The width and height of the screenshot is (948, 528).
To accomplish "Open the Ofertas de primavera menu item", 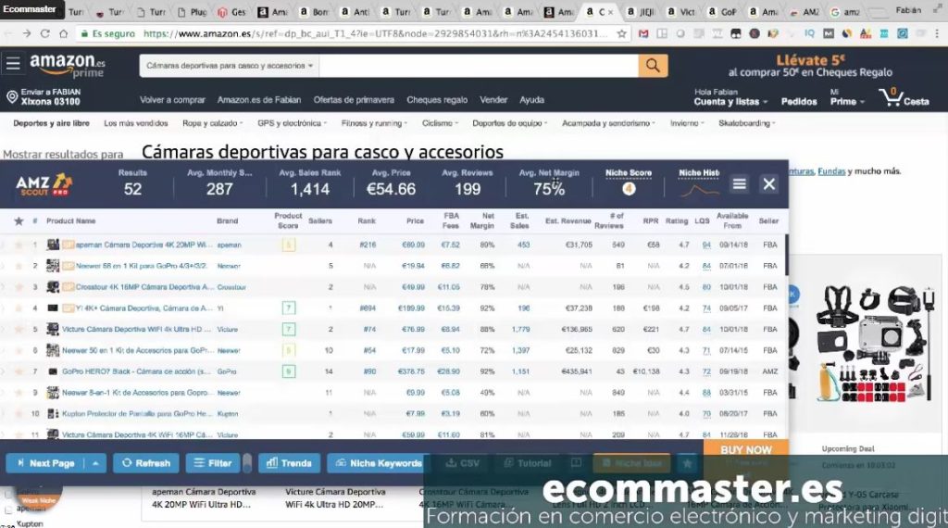I will coord(353,100).
